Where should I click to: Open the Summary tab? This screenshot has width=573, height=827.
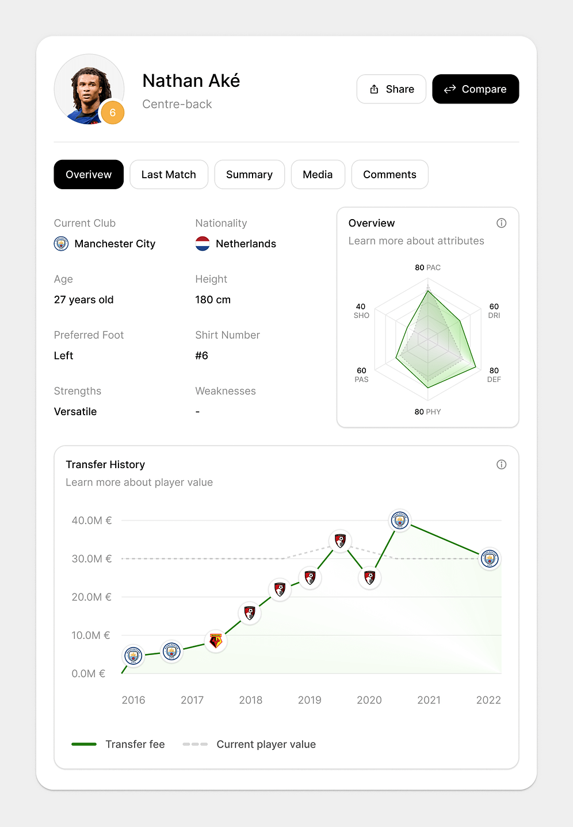click(249, 174)
